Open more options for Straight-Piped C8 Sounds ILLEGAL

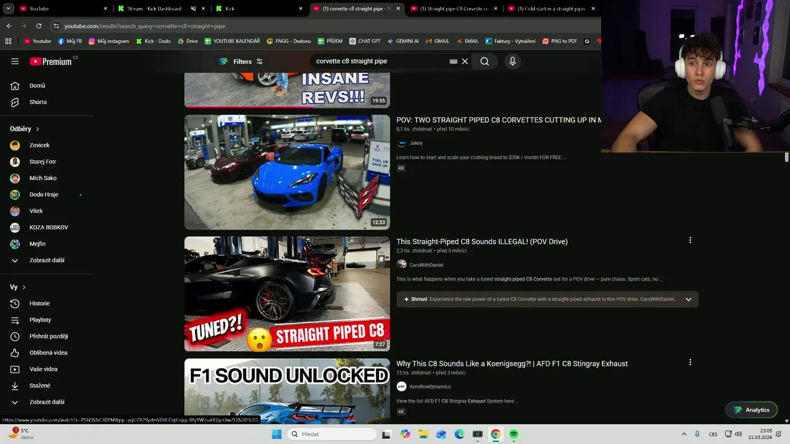690,240
